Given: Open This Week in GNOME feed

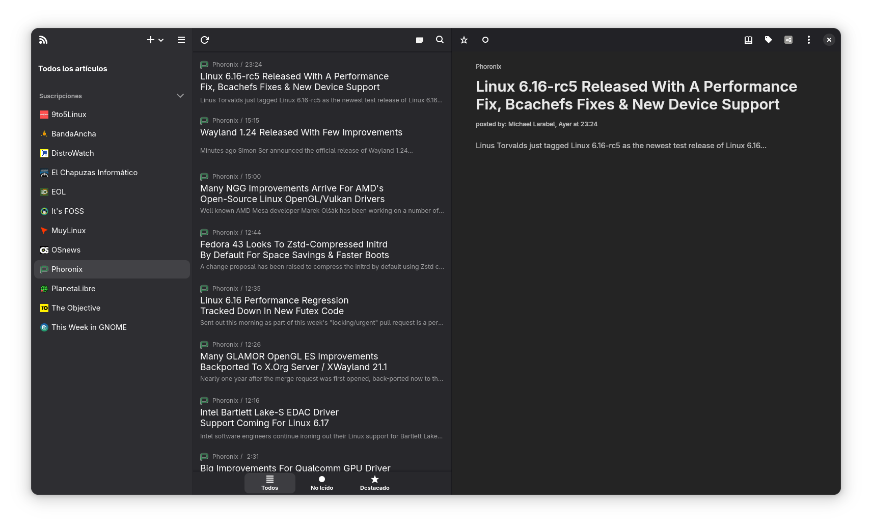Looking at the screenshot, I should pos(112,327).
